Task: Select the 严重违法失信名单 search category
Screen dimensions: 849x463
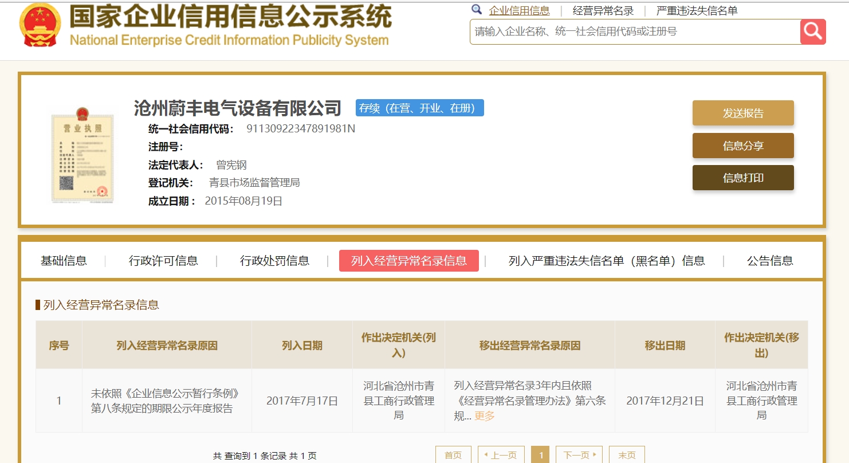Action: (x=697, y=10)
